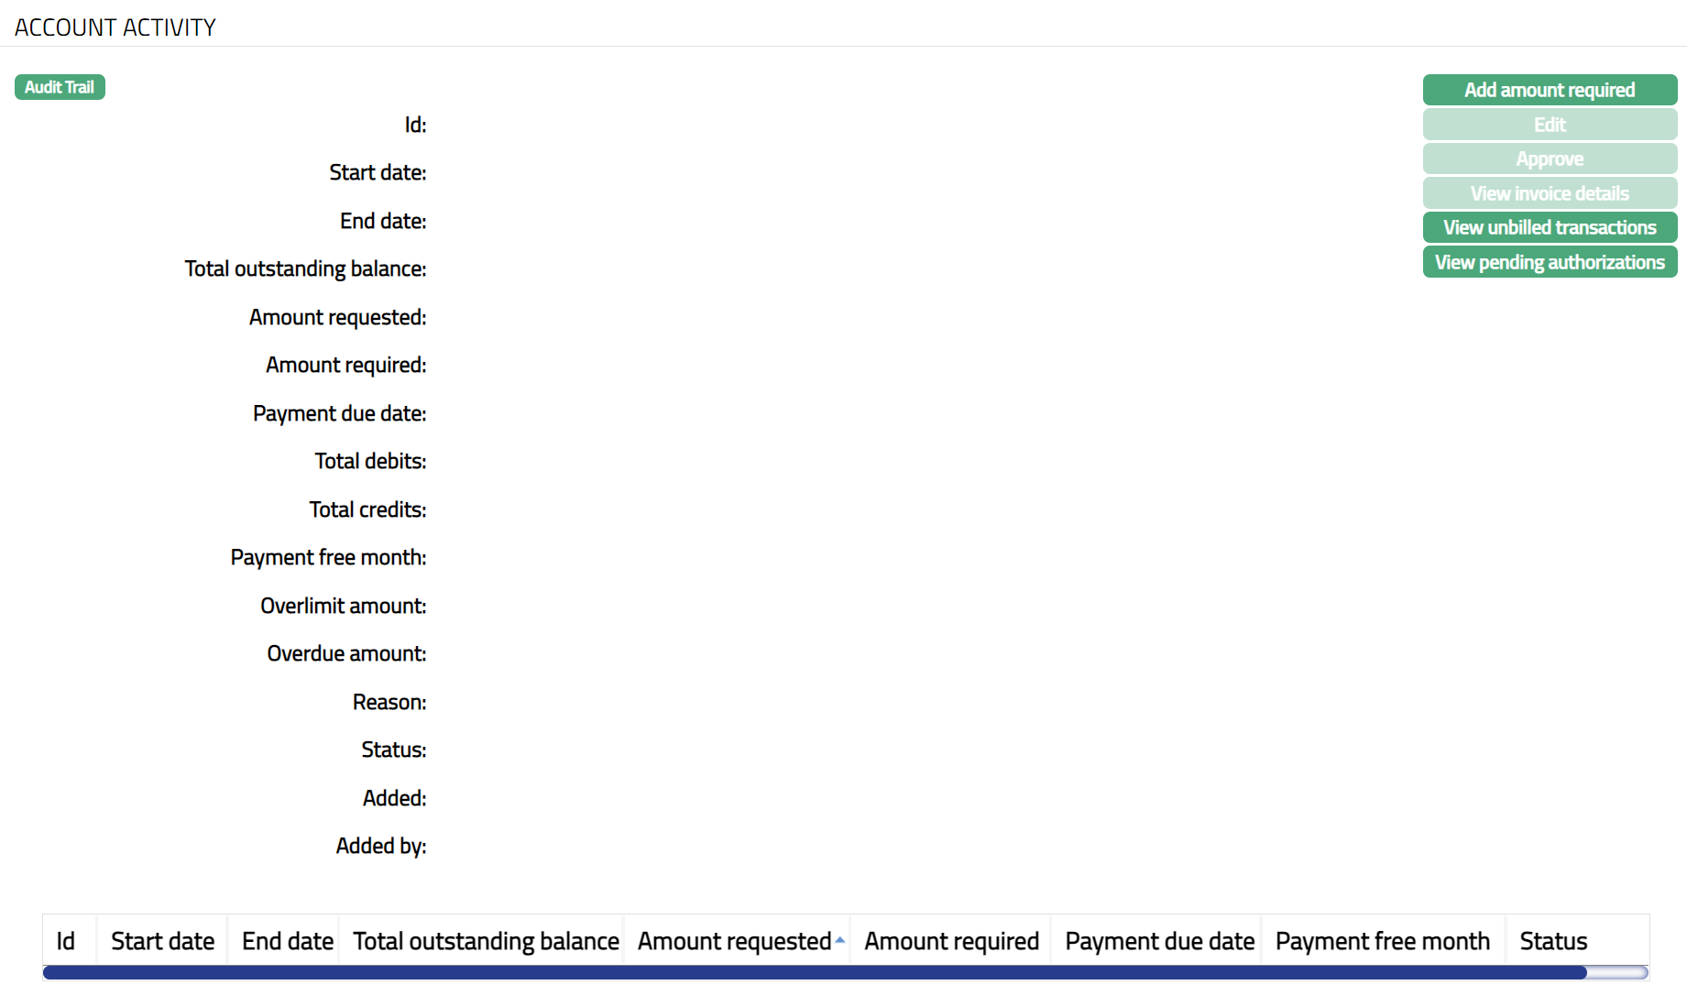Click the ACCOUNT ACTIVITY heading

click(x=115, y=27)
